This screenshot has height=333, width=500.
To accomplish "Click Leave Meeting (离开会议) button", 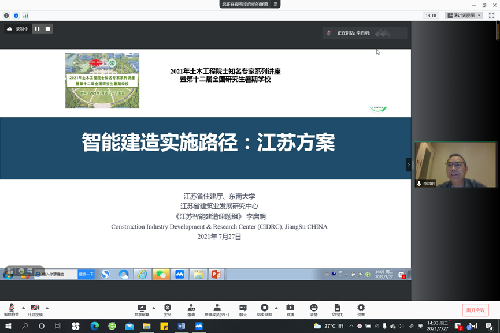I will pos(475,310).
